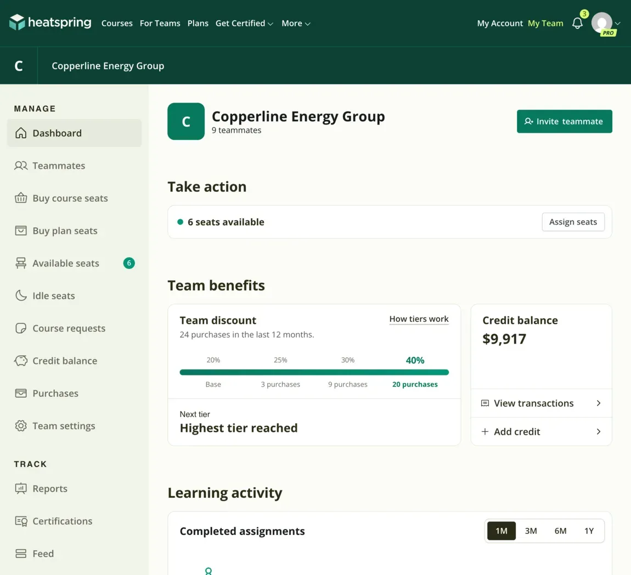The image size is (631, 575).
Task: Open the notifications bell
Action: [x=577, y=24]
